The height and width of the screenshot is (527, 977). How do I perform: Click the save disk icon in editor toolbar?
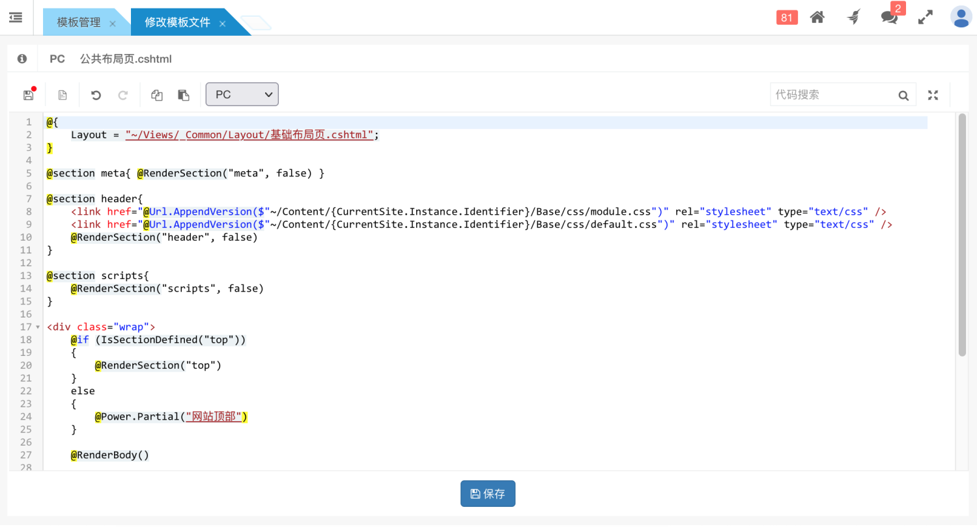(x=28, y=95)
